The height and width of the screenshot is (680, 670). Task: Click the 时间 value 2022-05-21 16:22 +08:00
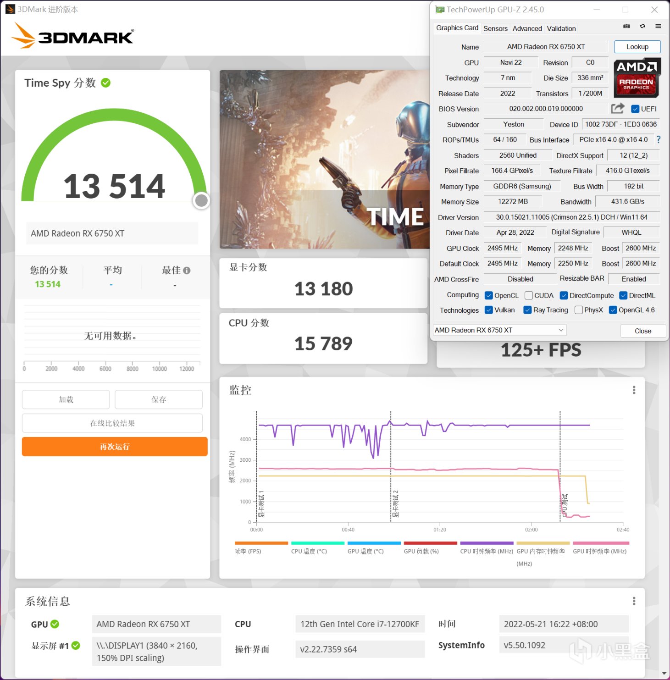[564, 624]
